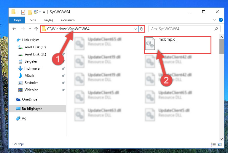Screen dimensions: 228x153
Task: Open the Dosya menu tab
Action: tap(17, 20)
